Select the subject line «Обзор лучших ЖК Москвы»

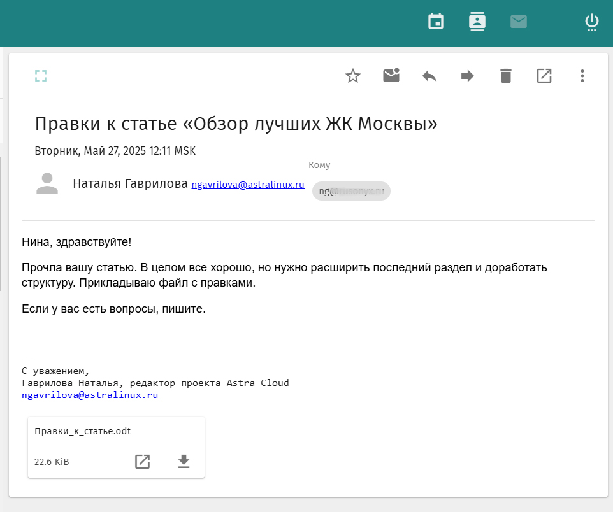[236, 124]
